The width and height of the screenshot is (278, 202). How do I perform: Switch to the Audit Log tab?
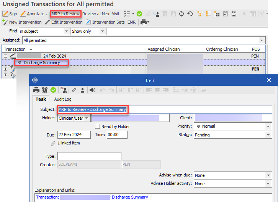pyautogui.click(x=62, y=99)
